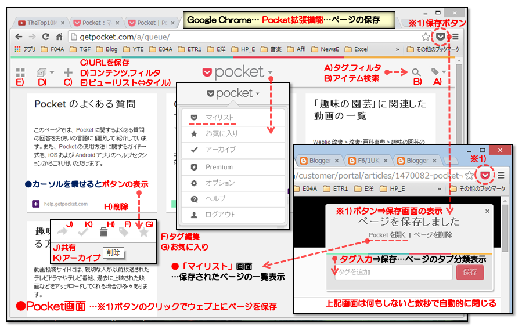Open the Pocket のよくある質問 article
The width and height of the screenshot is (522, 330).
tap(85, 104)
